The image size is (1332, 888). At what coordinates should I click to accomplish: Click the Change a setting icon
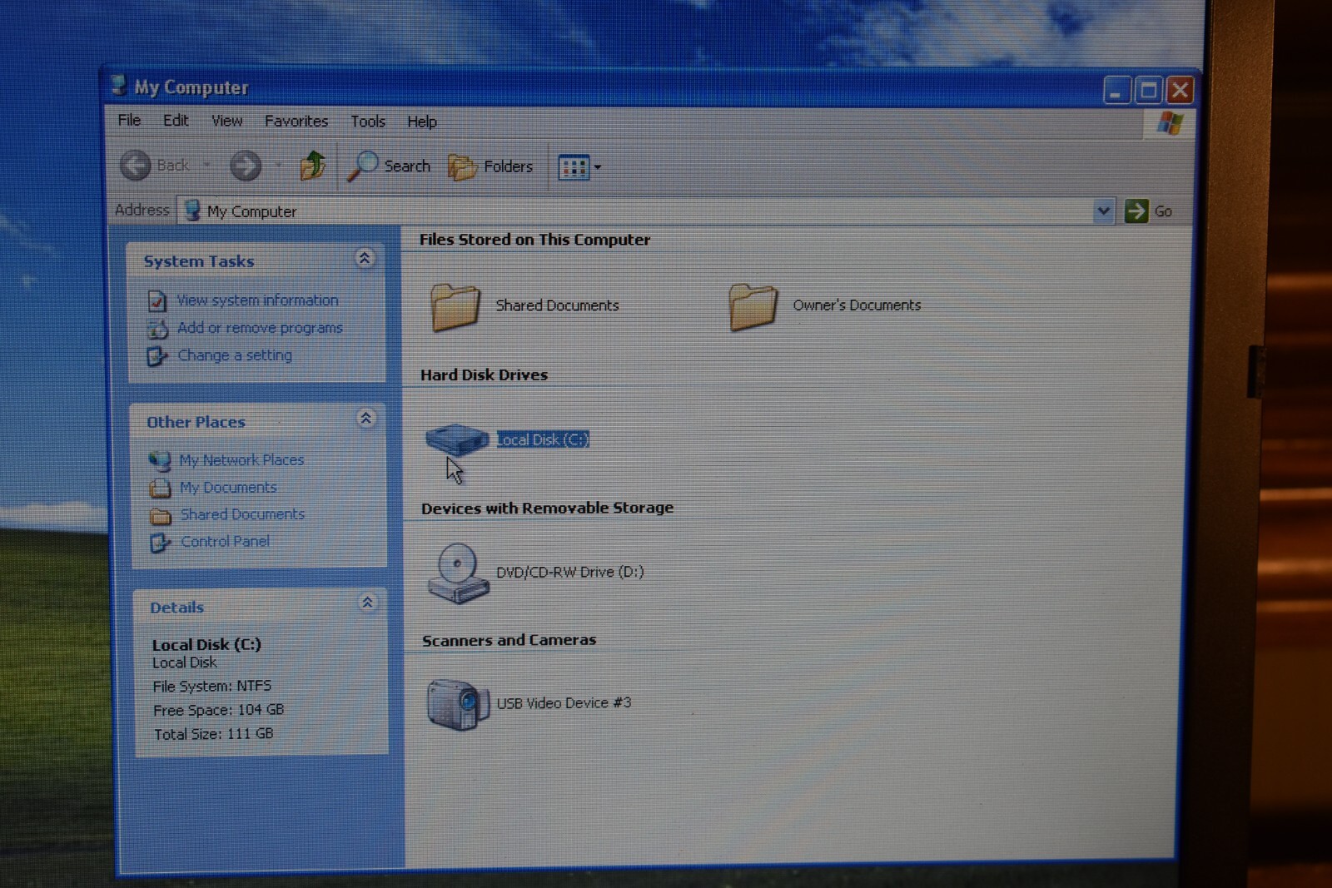(157, 357)
